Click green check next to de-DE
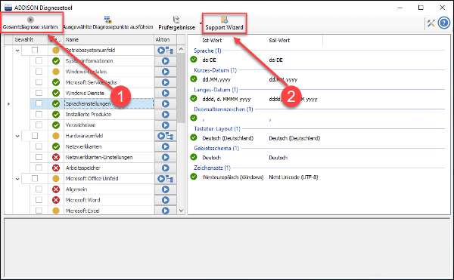 coord(194,60)
